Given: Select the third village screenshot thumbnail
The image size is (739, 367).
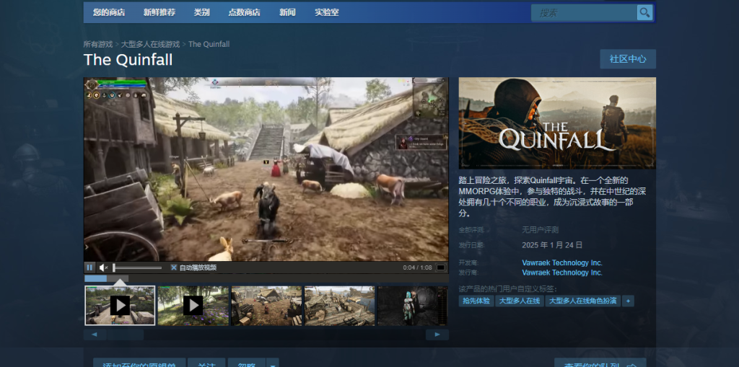Looking at the screenshot, I should pyautogui.click(x=267, y=306).
